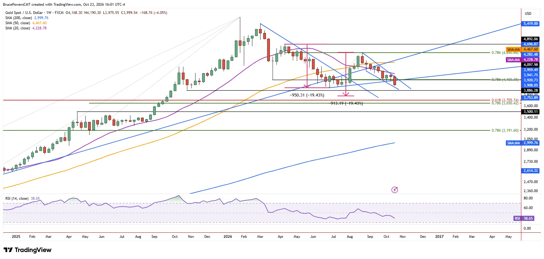Viewport: 544px width, 259px height.
Task: Click the purple SMA:MA 4,228.78 label
Action: pos(523,60)
